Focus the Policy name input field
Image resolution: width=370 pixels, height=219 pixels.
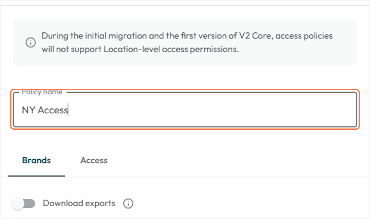185,110
